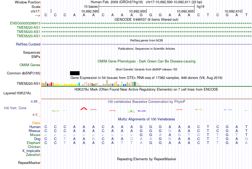Click the tall red A in PhyloP track
The image size is (252, 169).
[84, 109]
